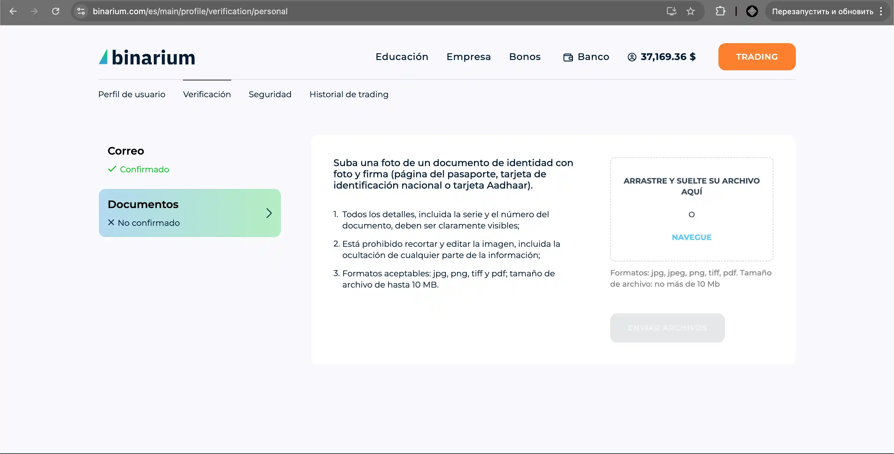The width and height of the screenshot is (894, 454).
Task: Reload the page with refresh icon
Action: click(x=56, y=11)
